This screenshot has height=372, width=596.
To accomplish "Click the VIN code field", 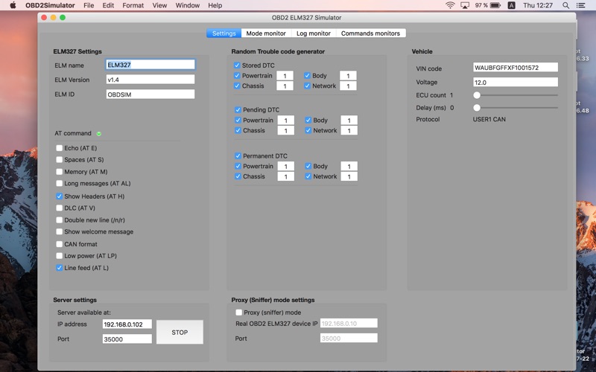I will click(516, 68).
